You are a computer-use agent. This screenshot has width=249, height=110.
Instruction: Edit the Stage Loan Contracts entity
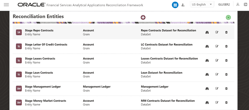[217, 74]
